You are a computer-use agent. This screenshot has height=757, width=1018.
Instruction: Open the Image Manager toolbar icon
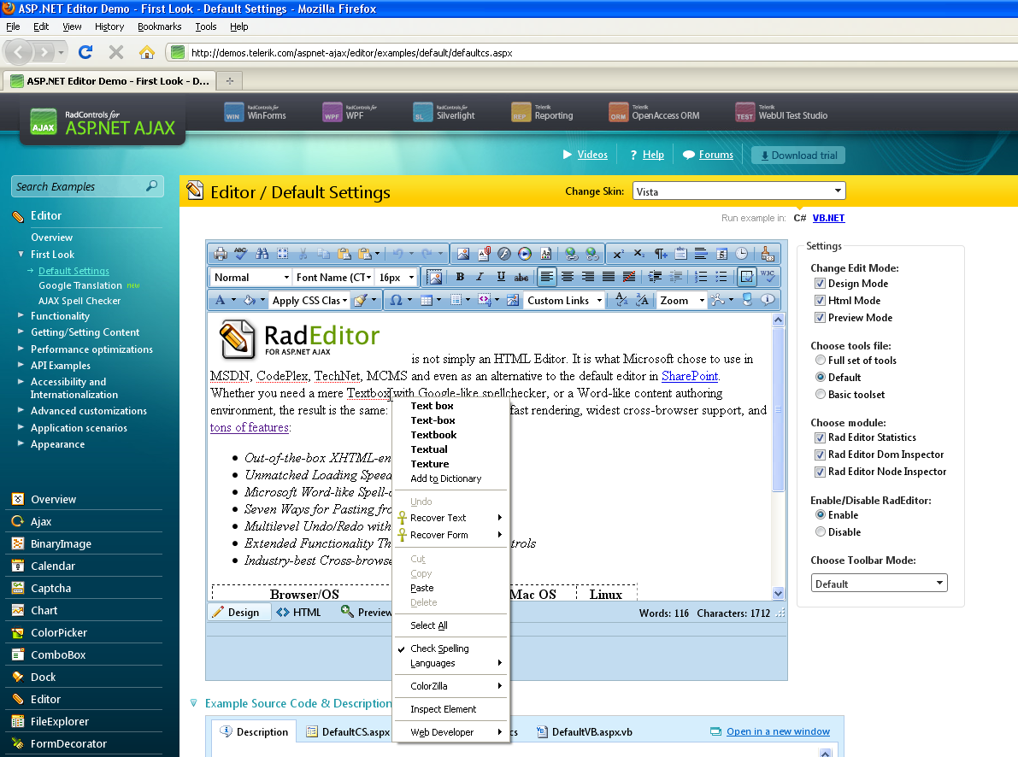tap(463, 254)
